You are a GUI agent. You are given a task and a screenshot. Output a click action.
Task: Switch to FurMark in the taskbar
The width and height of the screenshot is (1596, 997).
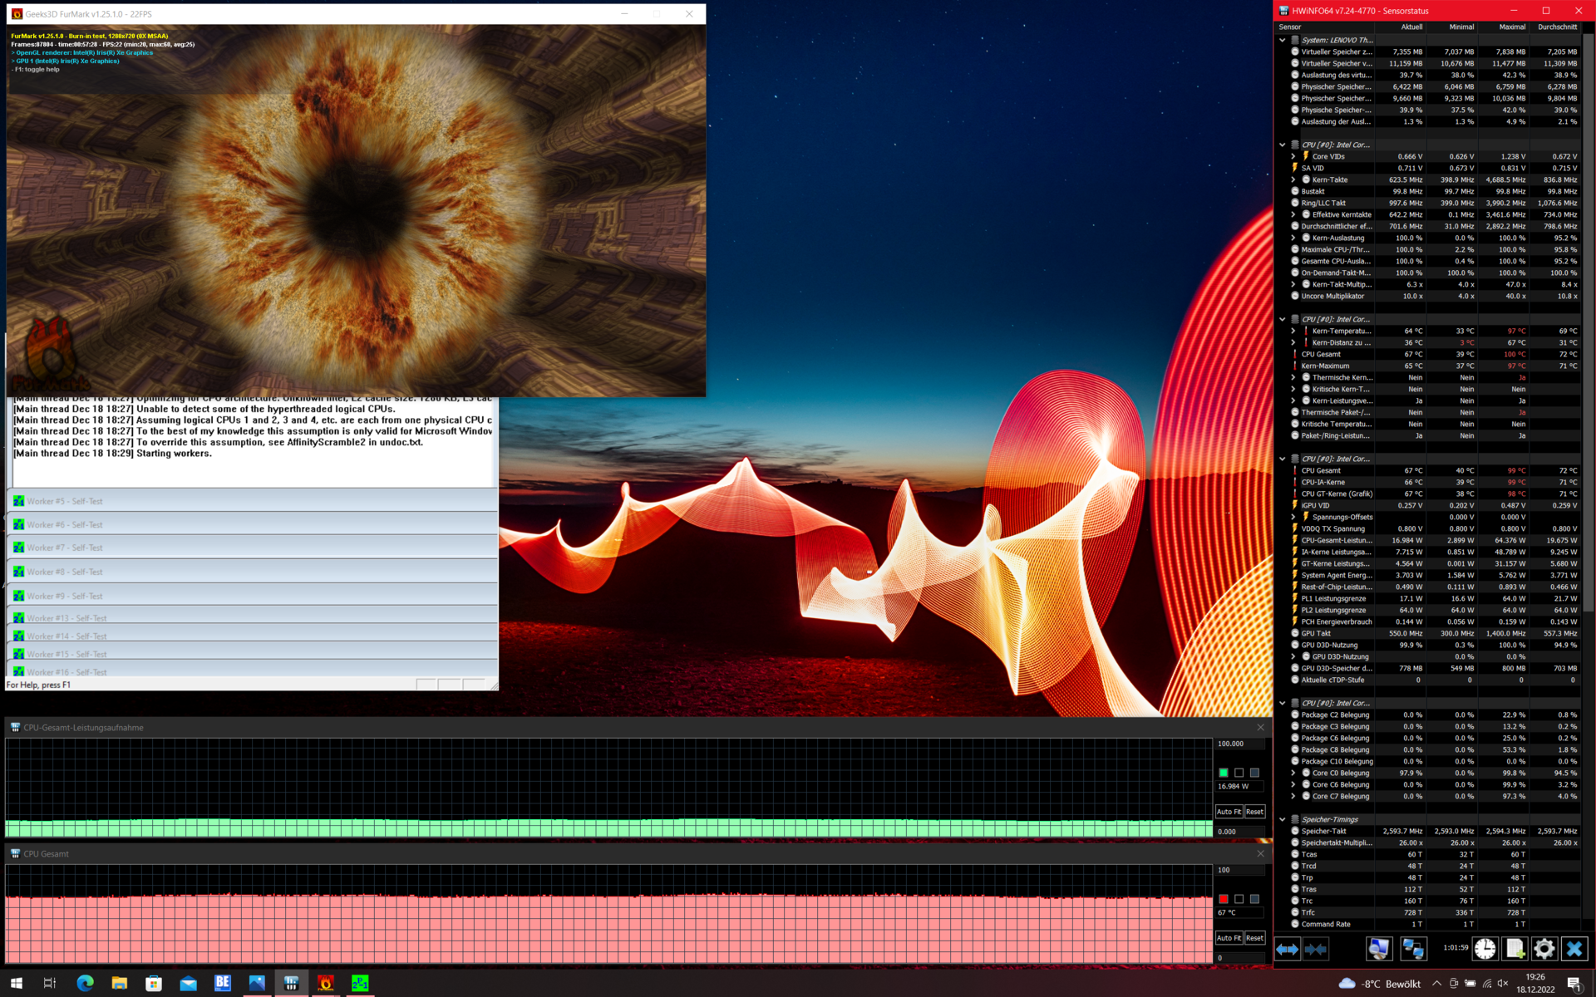(326, 983)
